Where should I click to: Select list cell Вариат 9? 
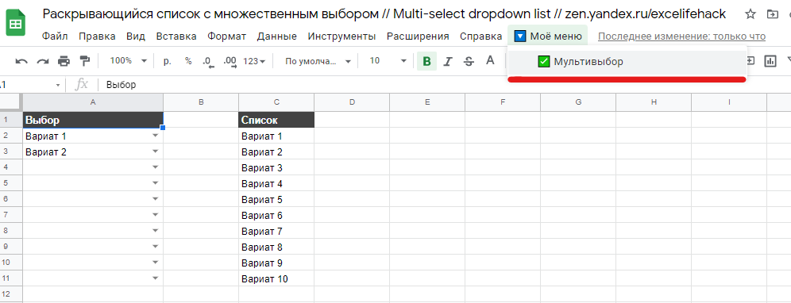coord(276,263)
